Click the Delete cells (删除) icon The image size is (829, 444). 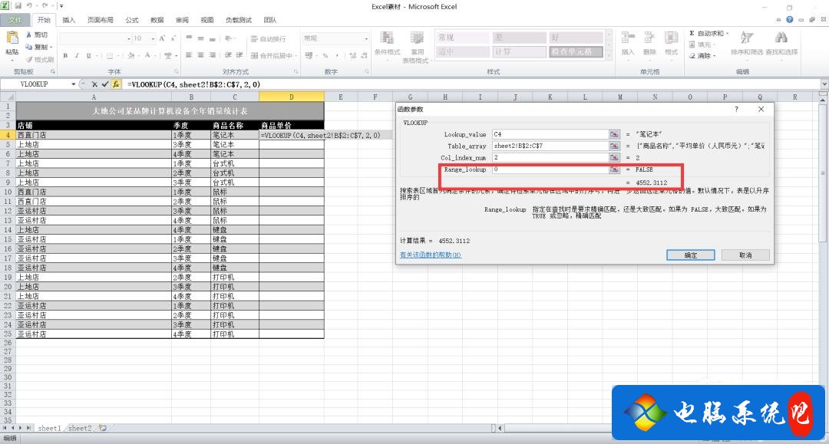pyautogui.click(x=649, y=38)
